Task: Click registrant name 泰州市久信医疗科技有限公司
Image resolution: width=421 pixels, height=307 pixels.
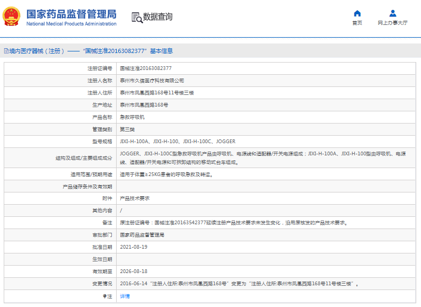Action: coord(152,81)
